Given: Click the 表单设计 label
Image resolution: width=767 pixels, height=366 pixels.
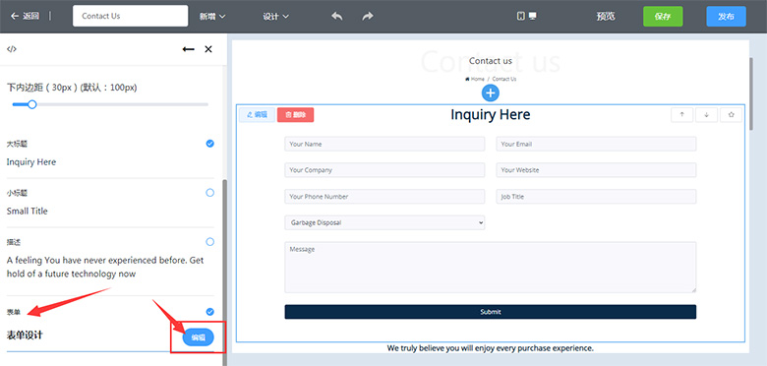Looking at the screenshot, I should coord(25,335).
